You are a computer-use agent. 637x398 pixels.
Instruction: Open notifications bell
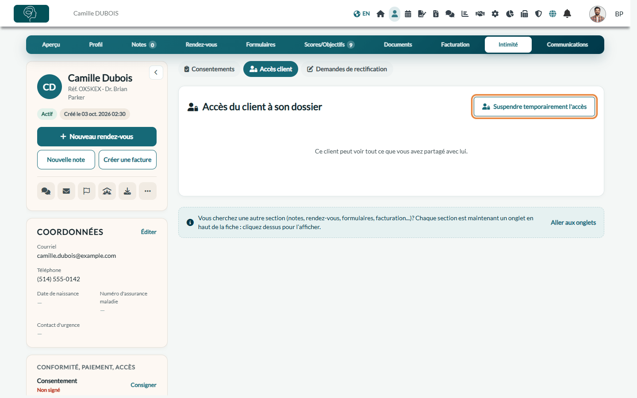[x=567, y=14]
